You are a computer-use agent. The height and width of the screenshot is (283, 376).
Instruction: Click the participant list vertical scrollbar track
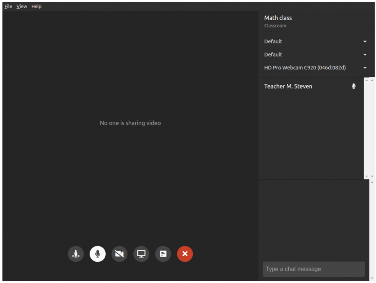click(366, 129)
